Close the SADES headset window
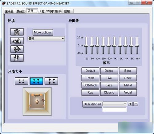The height and width of the screenshot is (134, 154). [x=147, y=2]
